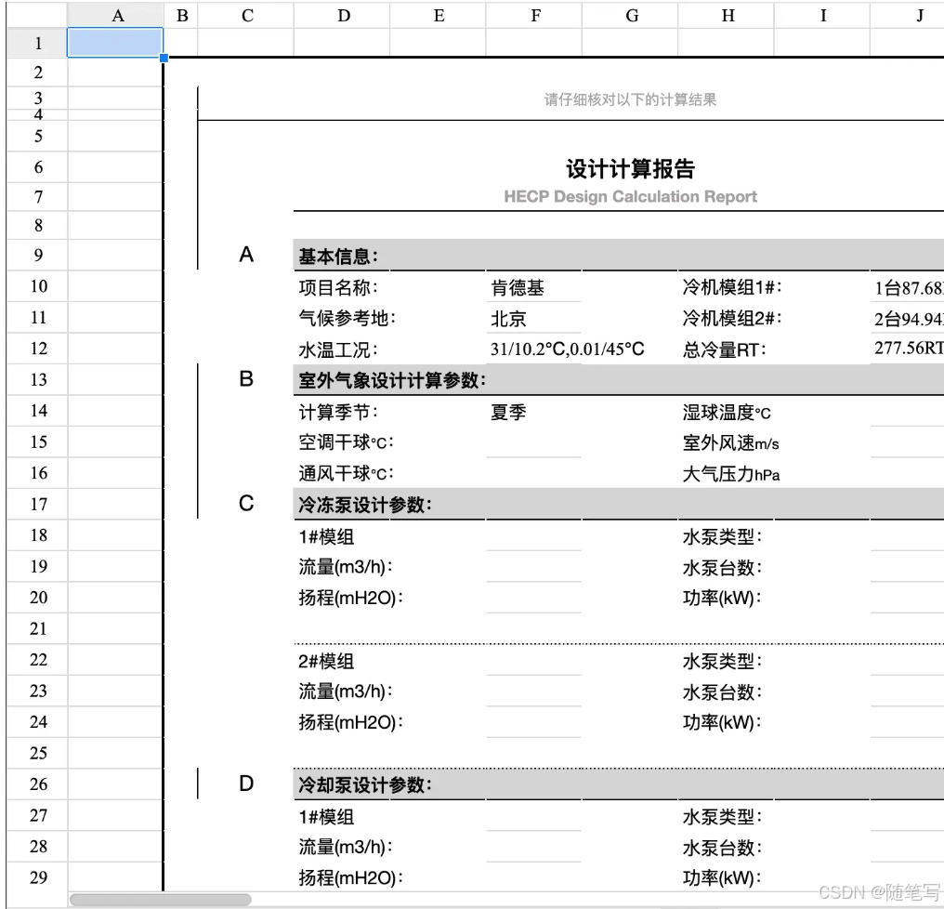Click the 请仔细核对以下的计算结果 notice
944x909 pixels.
(x=630, y=99)
